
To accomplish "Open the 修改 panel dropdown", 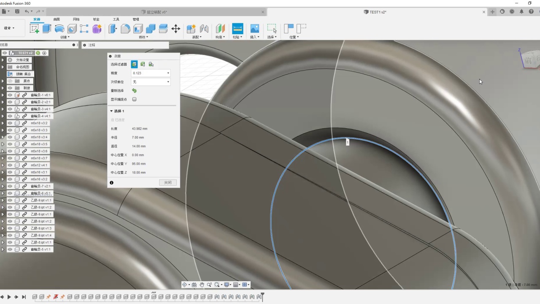I will coord(144,37).
